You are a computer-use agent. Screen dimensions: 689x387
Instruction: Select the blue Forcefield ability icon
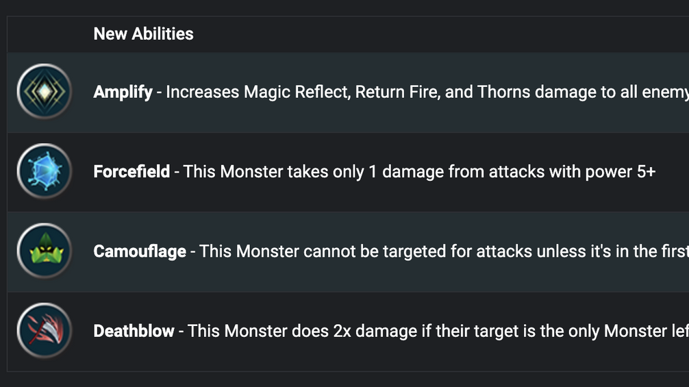coord(44,171)
